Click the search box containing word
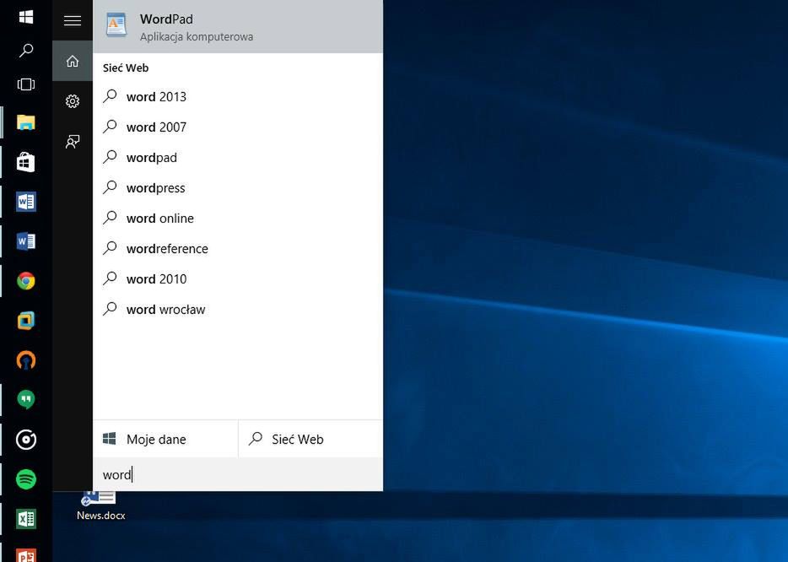The image size is (788, 562). point(238,474)
